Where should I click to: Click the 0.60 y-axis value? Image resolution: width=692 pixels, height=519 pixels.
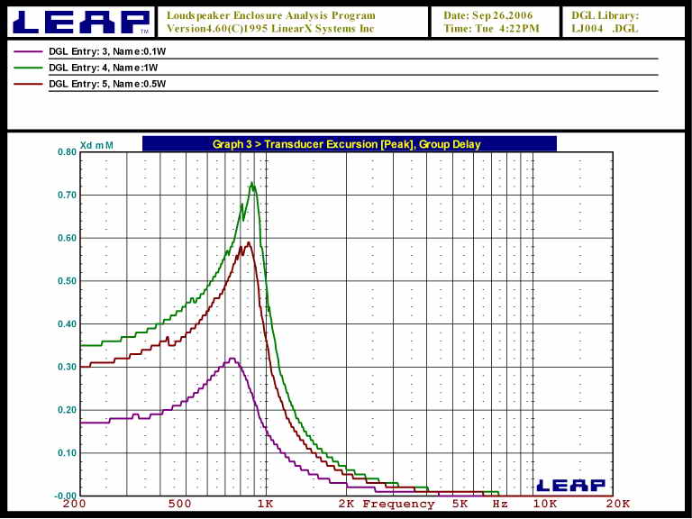(x=67, y=238)
